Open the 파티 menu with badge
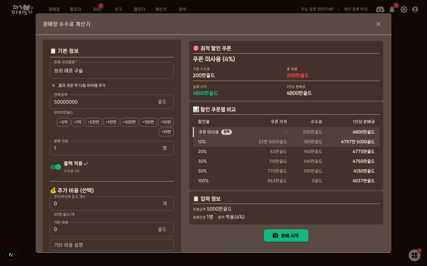Image resolution: width=427 pixels, height=266 pixels. [97, 9]
